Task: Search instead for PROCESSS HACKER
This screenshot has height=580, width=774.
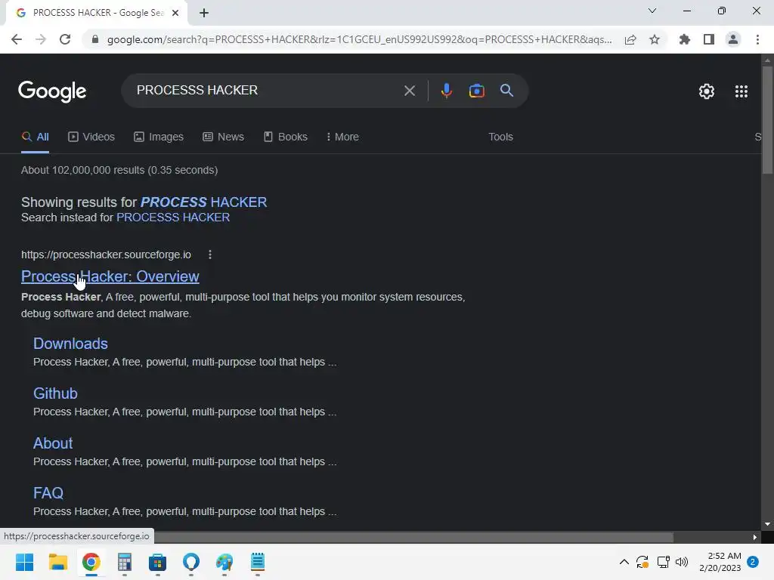Action: point(173,217)
